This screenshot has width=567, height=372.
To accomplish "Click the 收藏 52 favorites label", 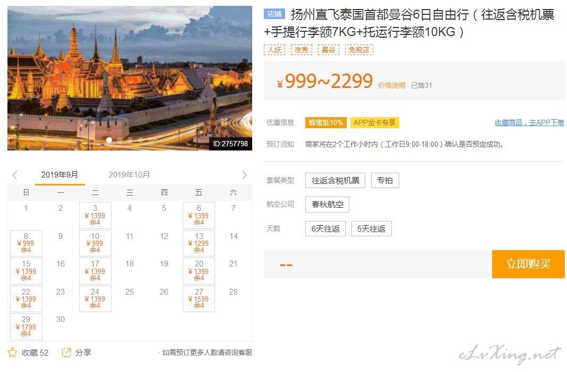I will (35, 352).
